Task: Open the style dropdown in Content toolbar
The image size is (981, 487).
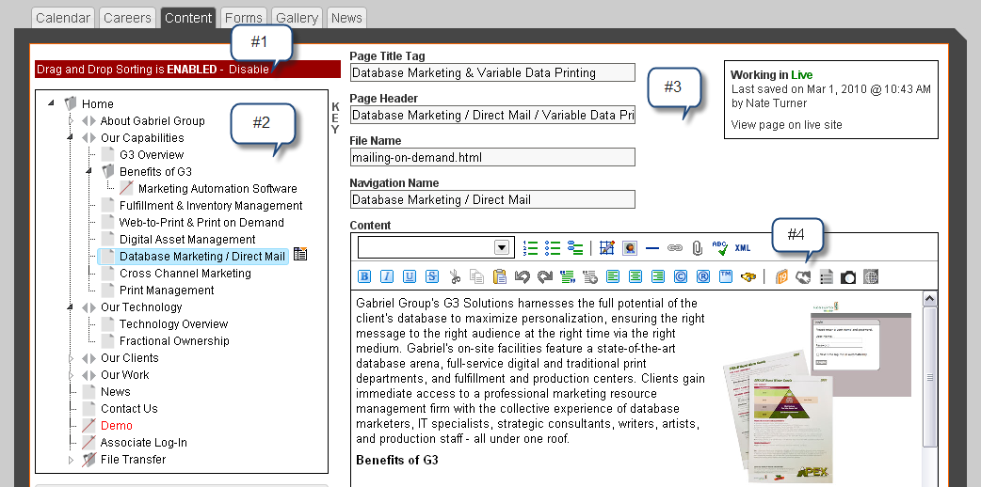Action: click(502, 247)
